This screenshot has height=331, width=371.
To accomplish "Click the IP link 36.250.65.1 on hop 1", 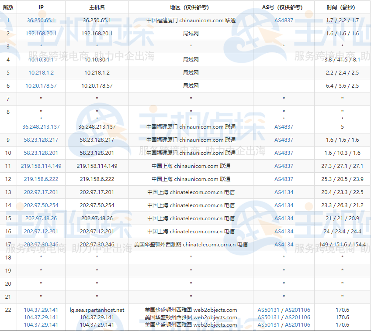I will click(x=40, y=20).
